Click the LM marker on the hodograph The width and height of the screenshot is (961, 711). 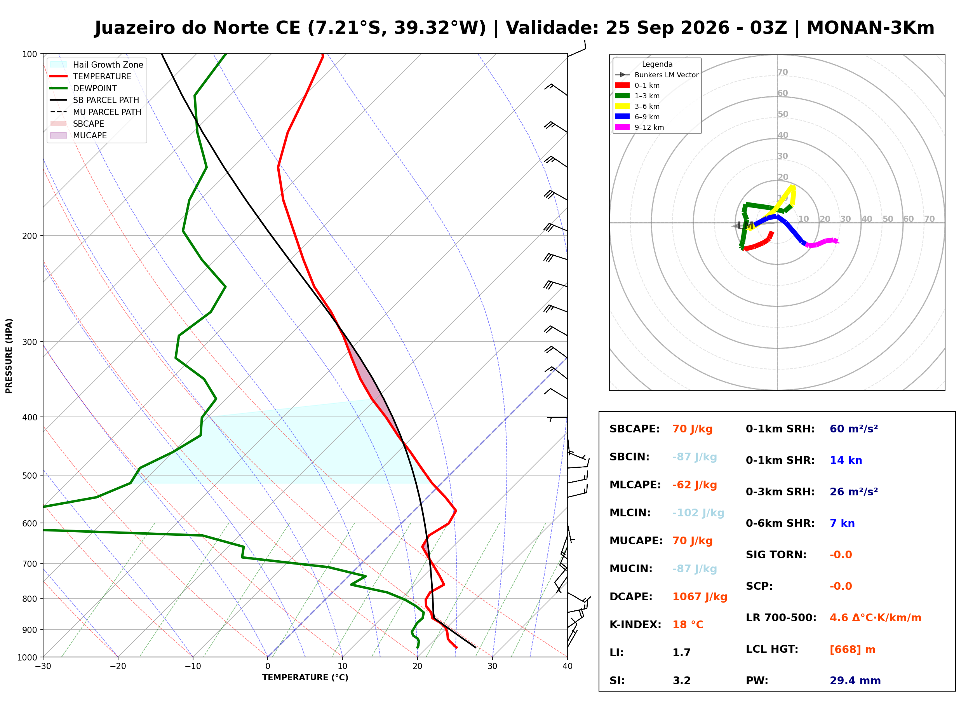tap(745, 225)
